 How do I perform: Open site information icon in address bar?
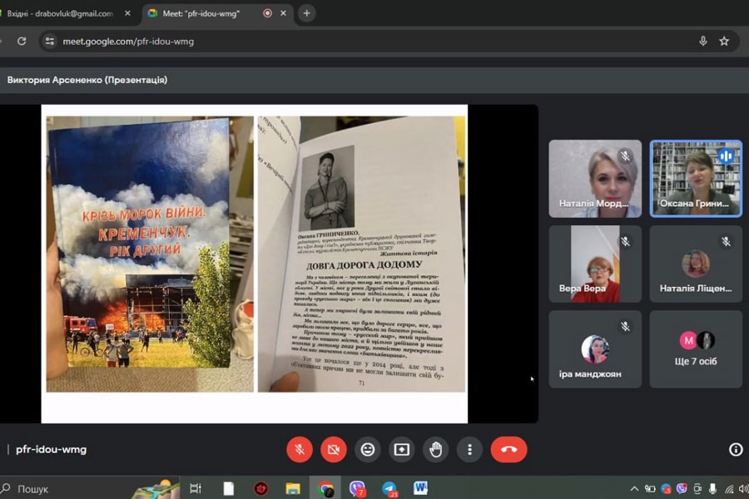point(50,41)
